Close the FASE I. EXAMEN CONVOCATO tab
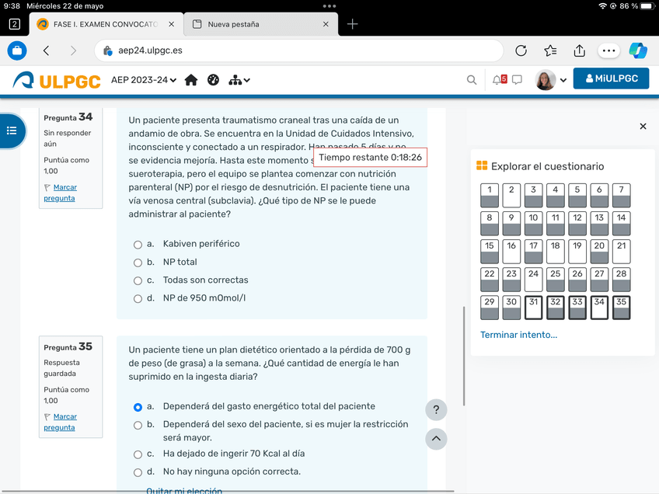 point(172,24)
